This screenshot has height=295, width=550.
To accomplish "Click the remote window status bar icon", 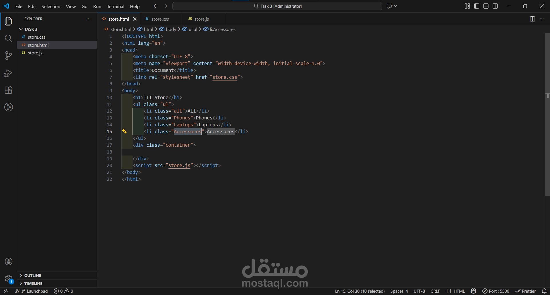I will point(6,291).
